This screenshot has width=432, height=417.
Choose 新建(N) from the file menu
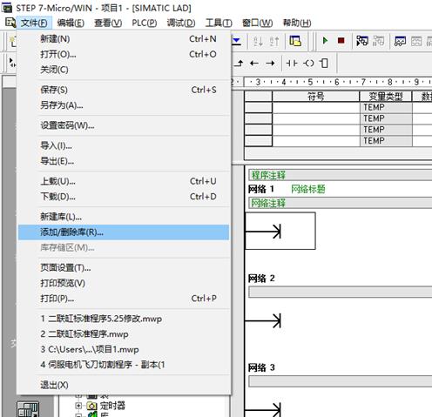124,39
